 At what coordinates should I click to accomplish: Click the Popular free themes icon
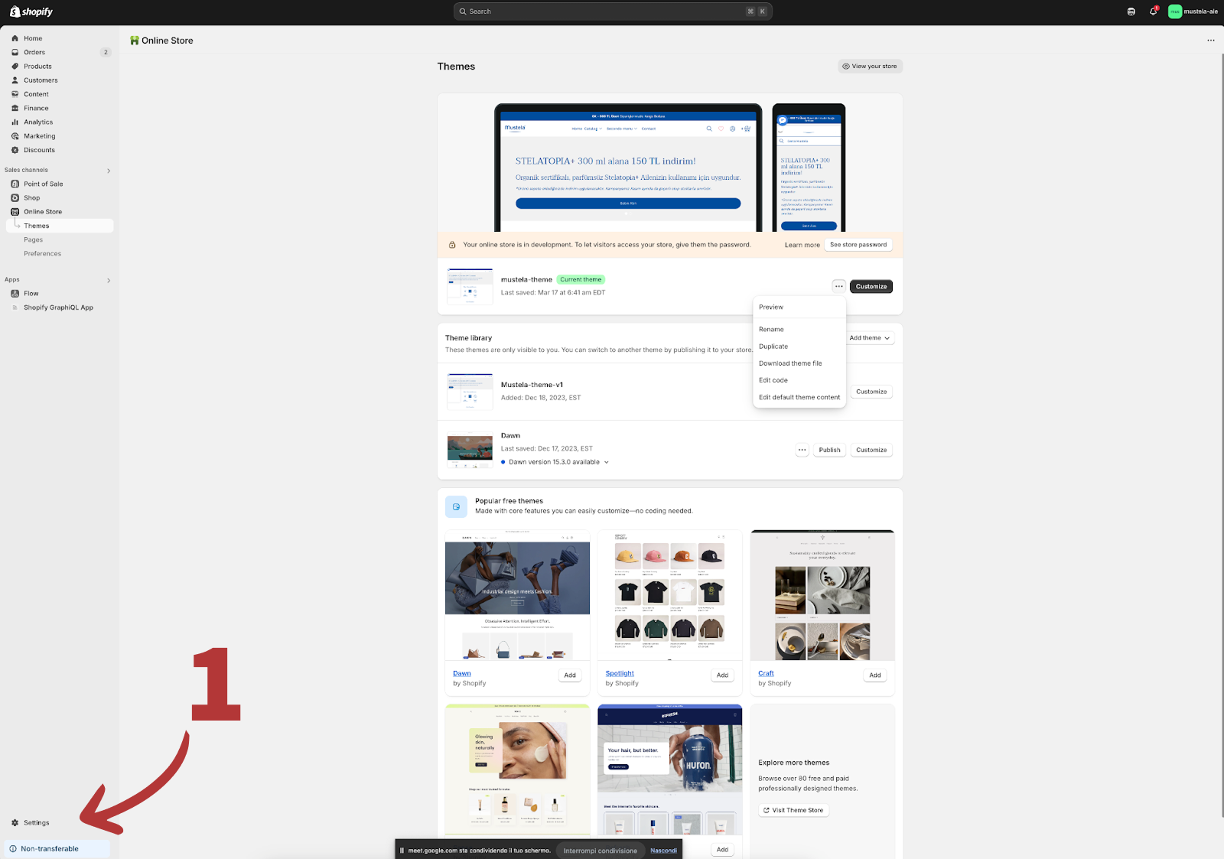[456, 506]
